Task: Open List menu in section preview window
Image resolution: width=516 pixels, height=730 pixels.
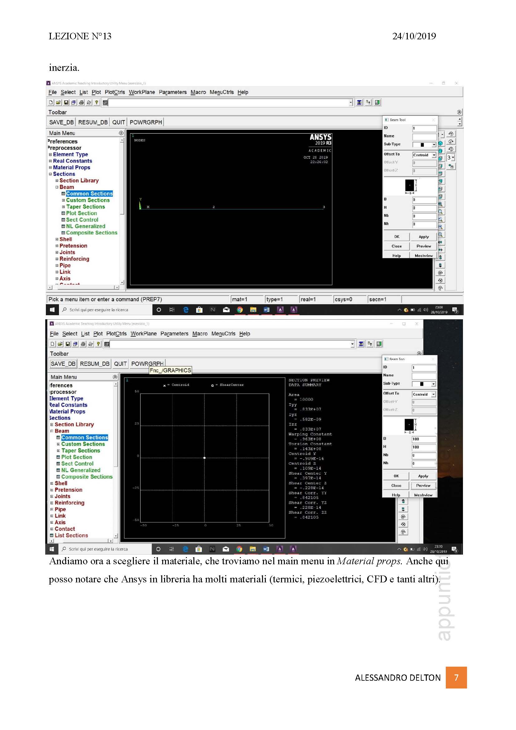Action: pyautogui.click(x=85, y=334)
